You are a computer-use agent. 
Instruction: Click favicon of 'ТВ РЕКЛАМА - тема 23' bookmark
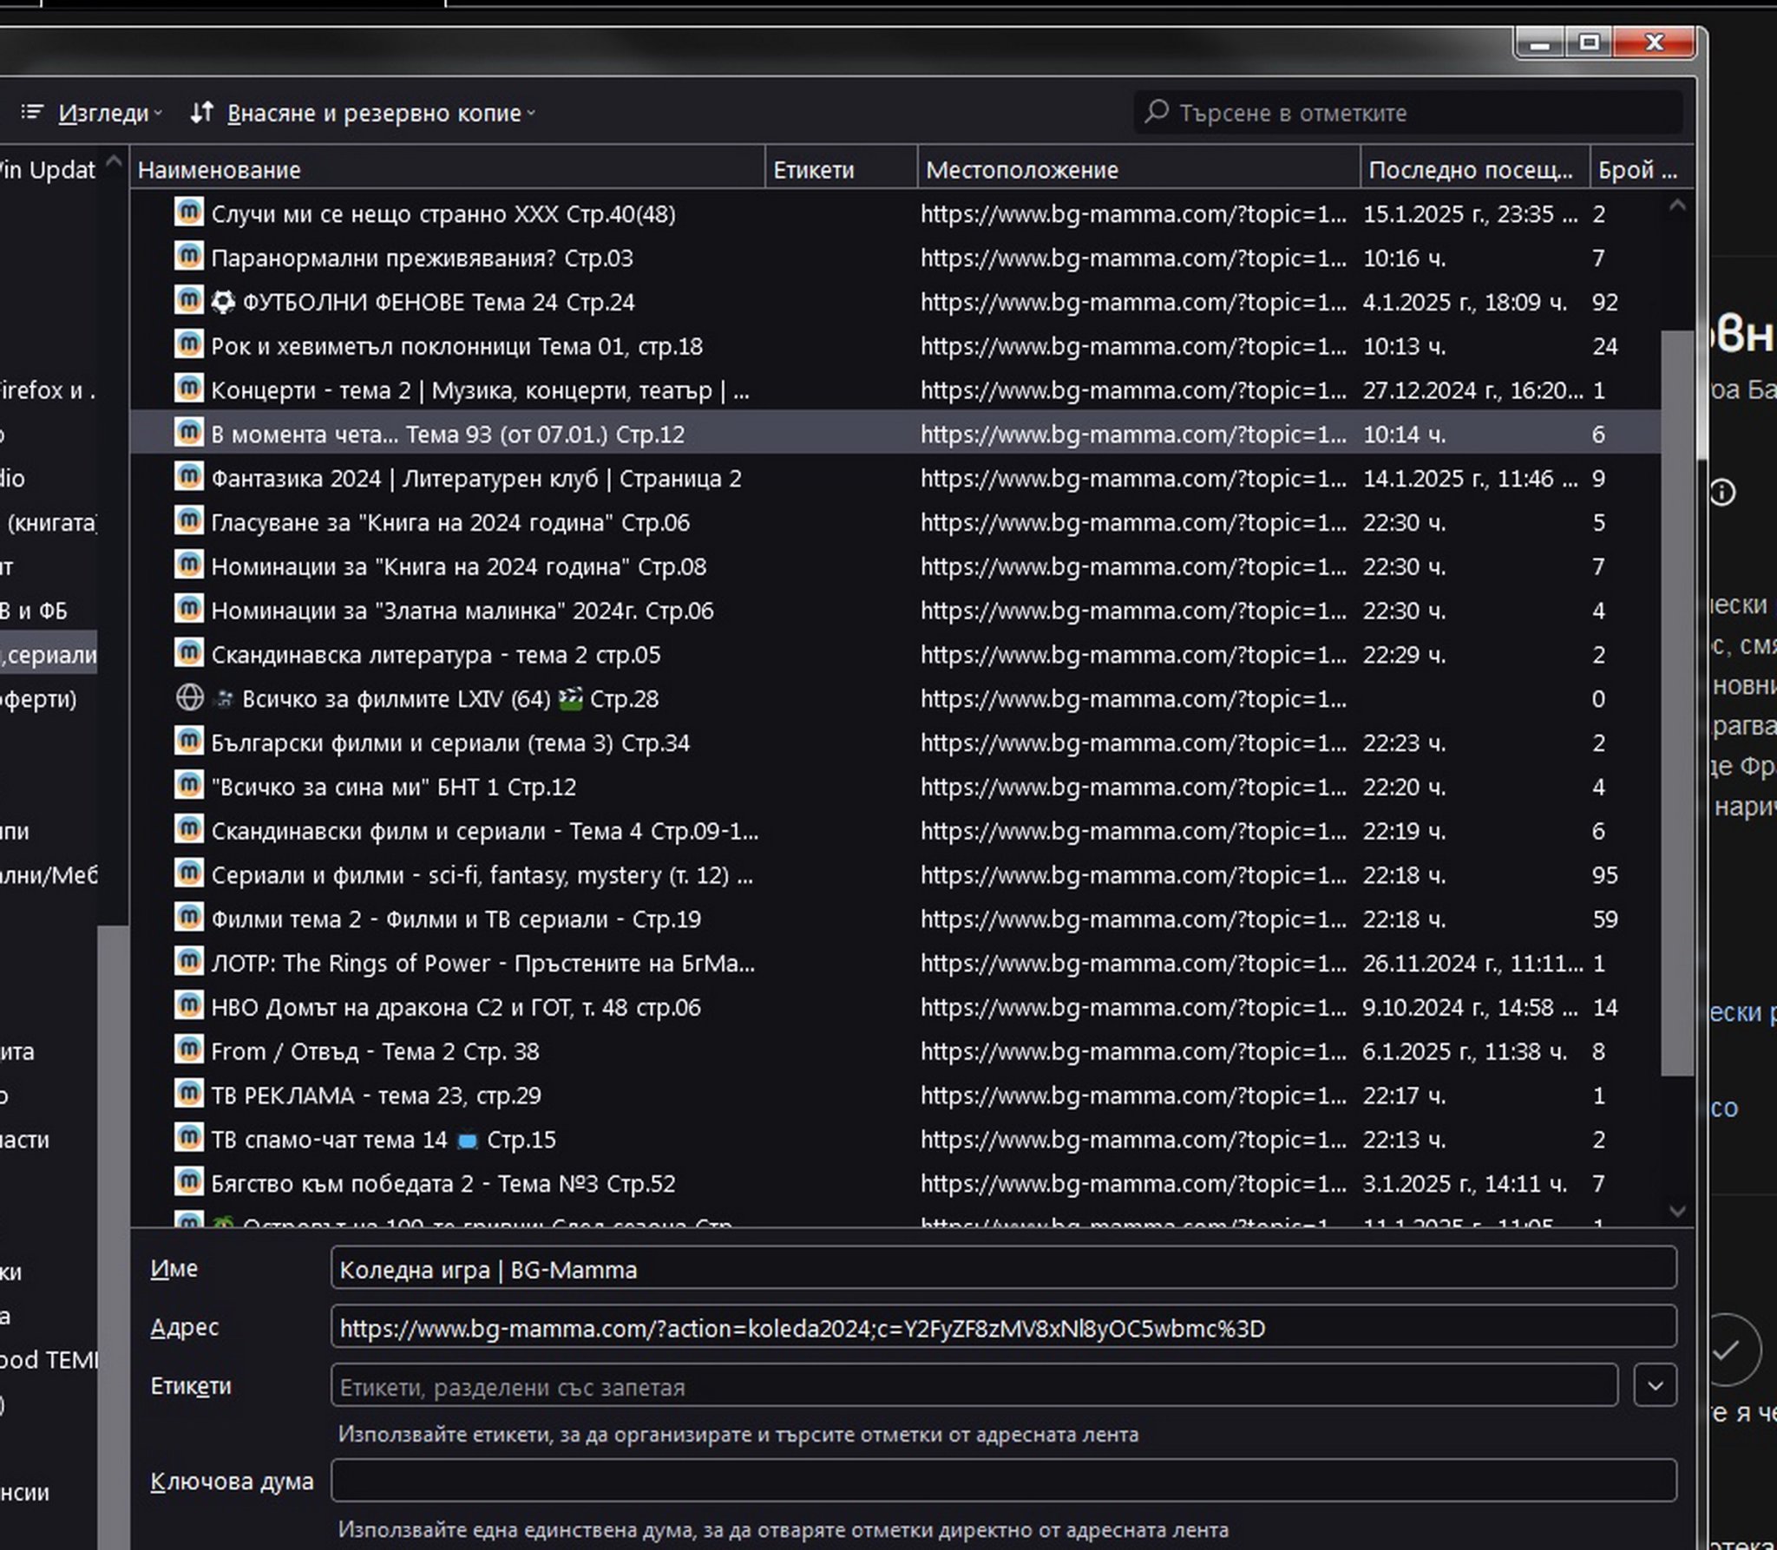189,1095
